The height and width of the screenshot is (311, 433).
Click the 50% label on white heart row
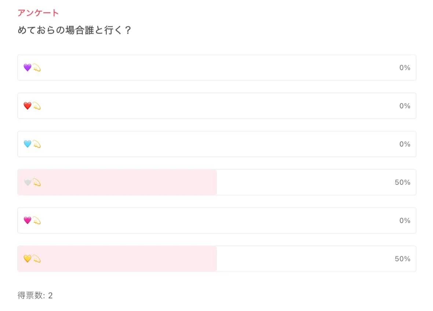tap(403, 182)
